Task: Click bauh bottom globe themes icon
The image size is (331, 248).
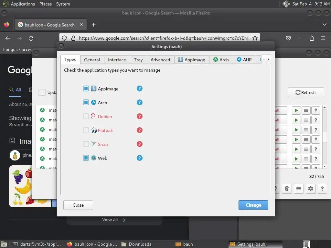Action: (287, 189)
